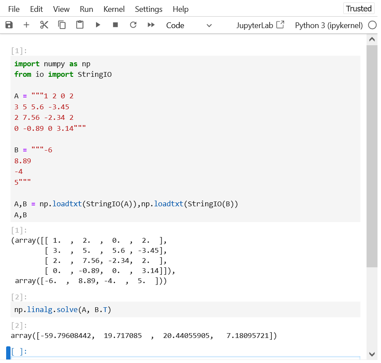Image resolution: width=381 pixels, height=363 pixels.
Task: Open the Kernel menu
Action: point(114,9)
